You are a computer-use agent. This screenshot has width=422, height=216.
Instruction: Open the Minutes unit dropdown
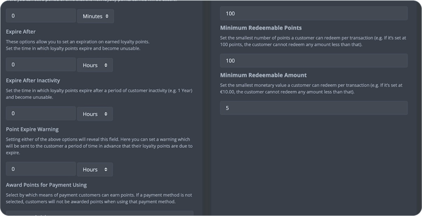point(95,16)
